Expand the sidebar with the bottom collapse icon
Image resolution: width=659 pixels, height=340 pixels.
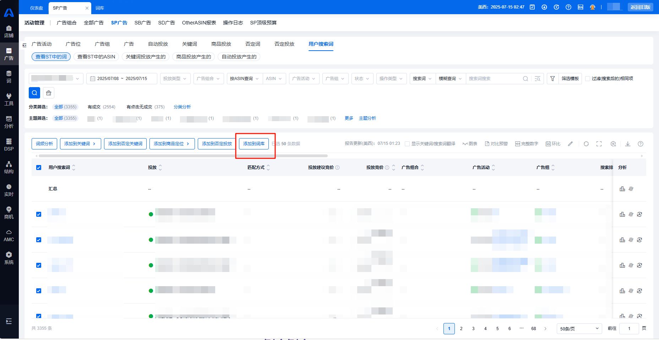point(9,321)
